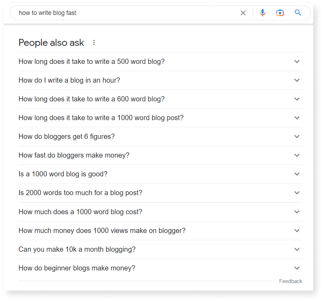Click 'How much money does 1000 views make on blogger?'
This screenshot has width=323, height=301.
(x=102, y=231)
